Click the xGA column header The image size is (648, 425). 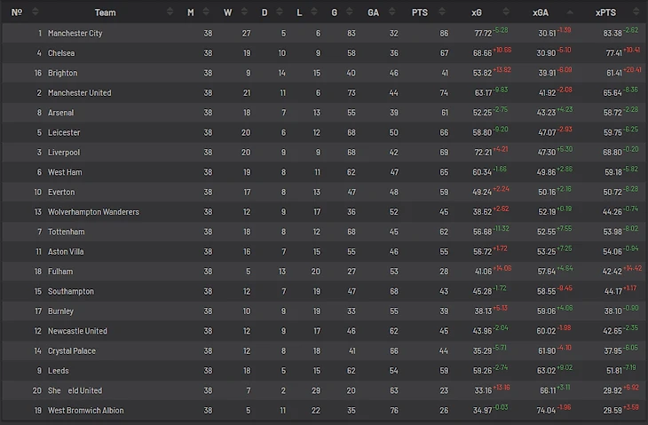click(540, 12)
